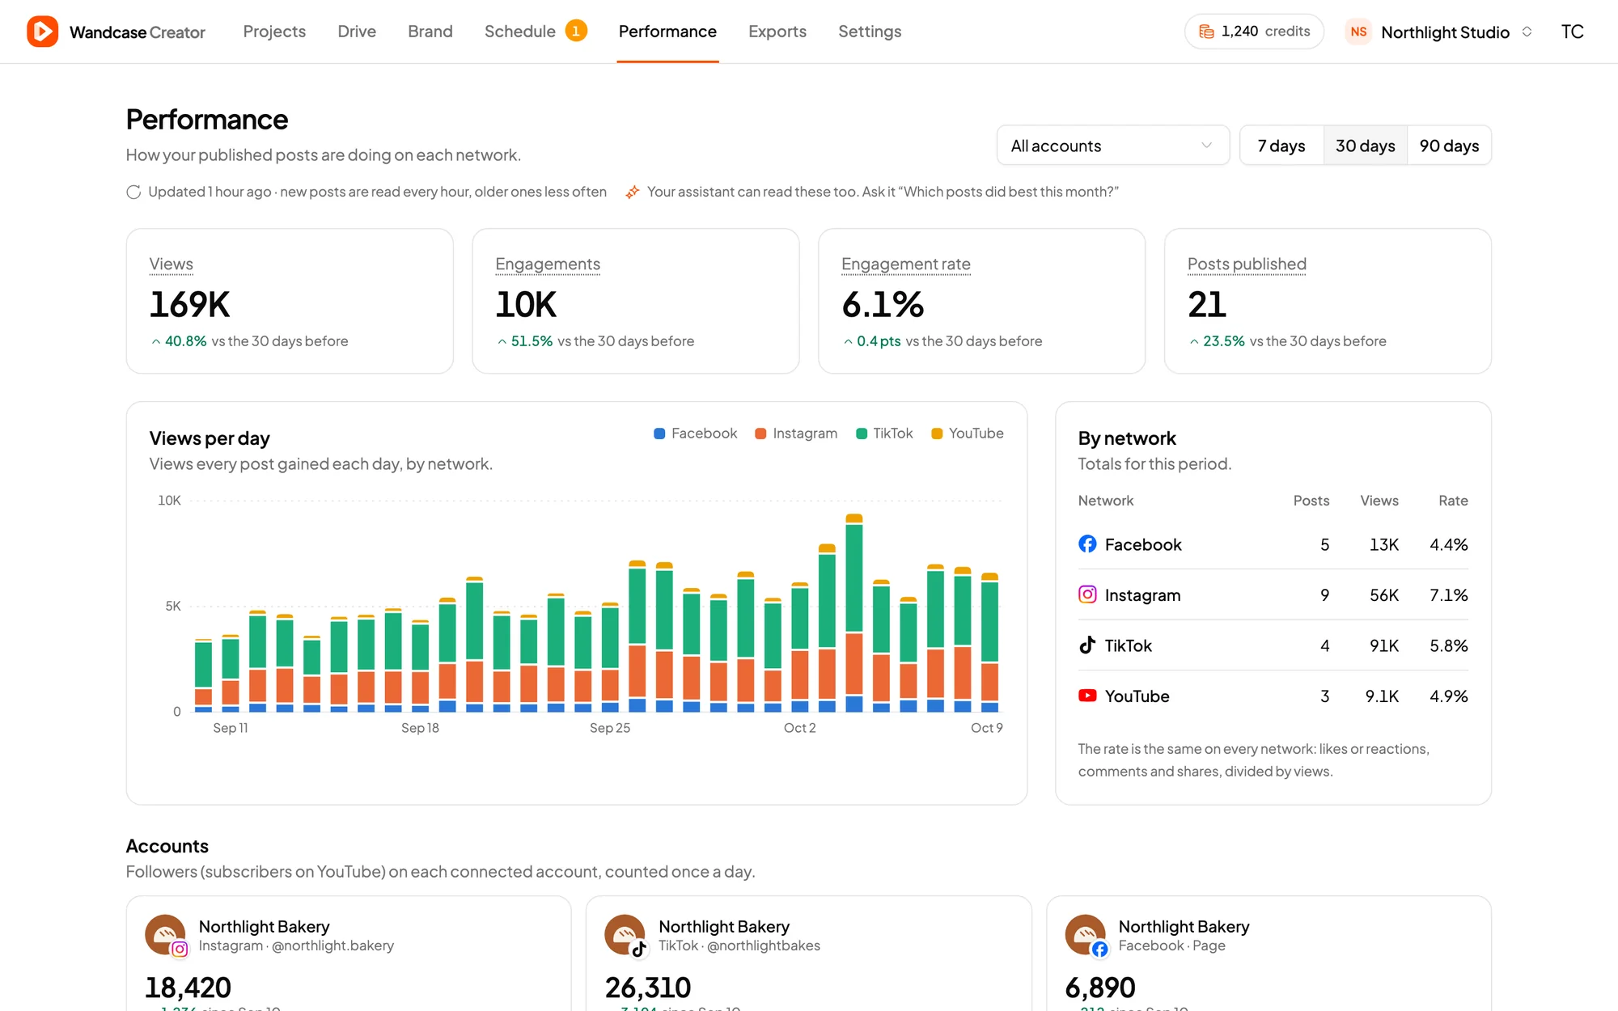Select the 30 days range

(1366, 146)
